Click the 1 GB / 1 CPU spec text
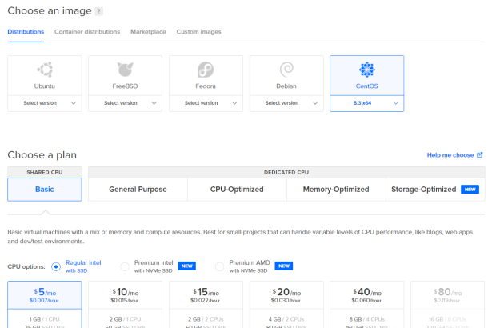Screen dimensions: 492x328 pos(44,319)
